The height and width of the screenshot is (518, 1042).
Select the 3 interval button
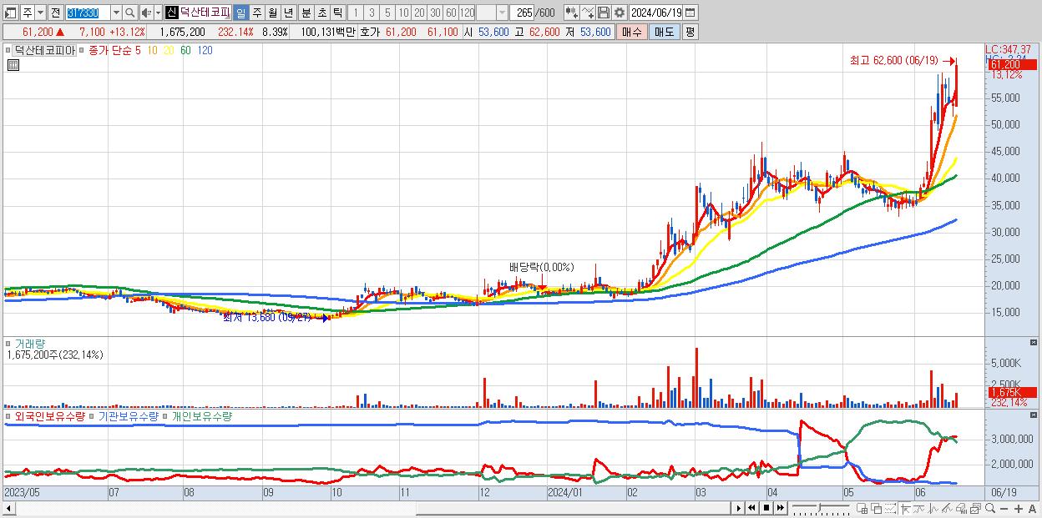tap(372, 13)
